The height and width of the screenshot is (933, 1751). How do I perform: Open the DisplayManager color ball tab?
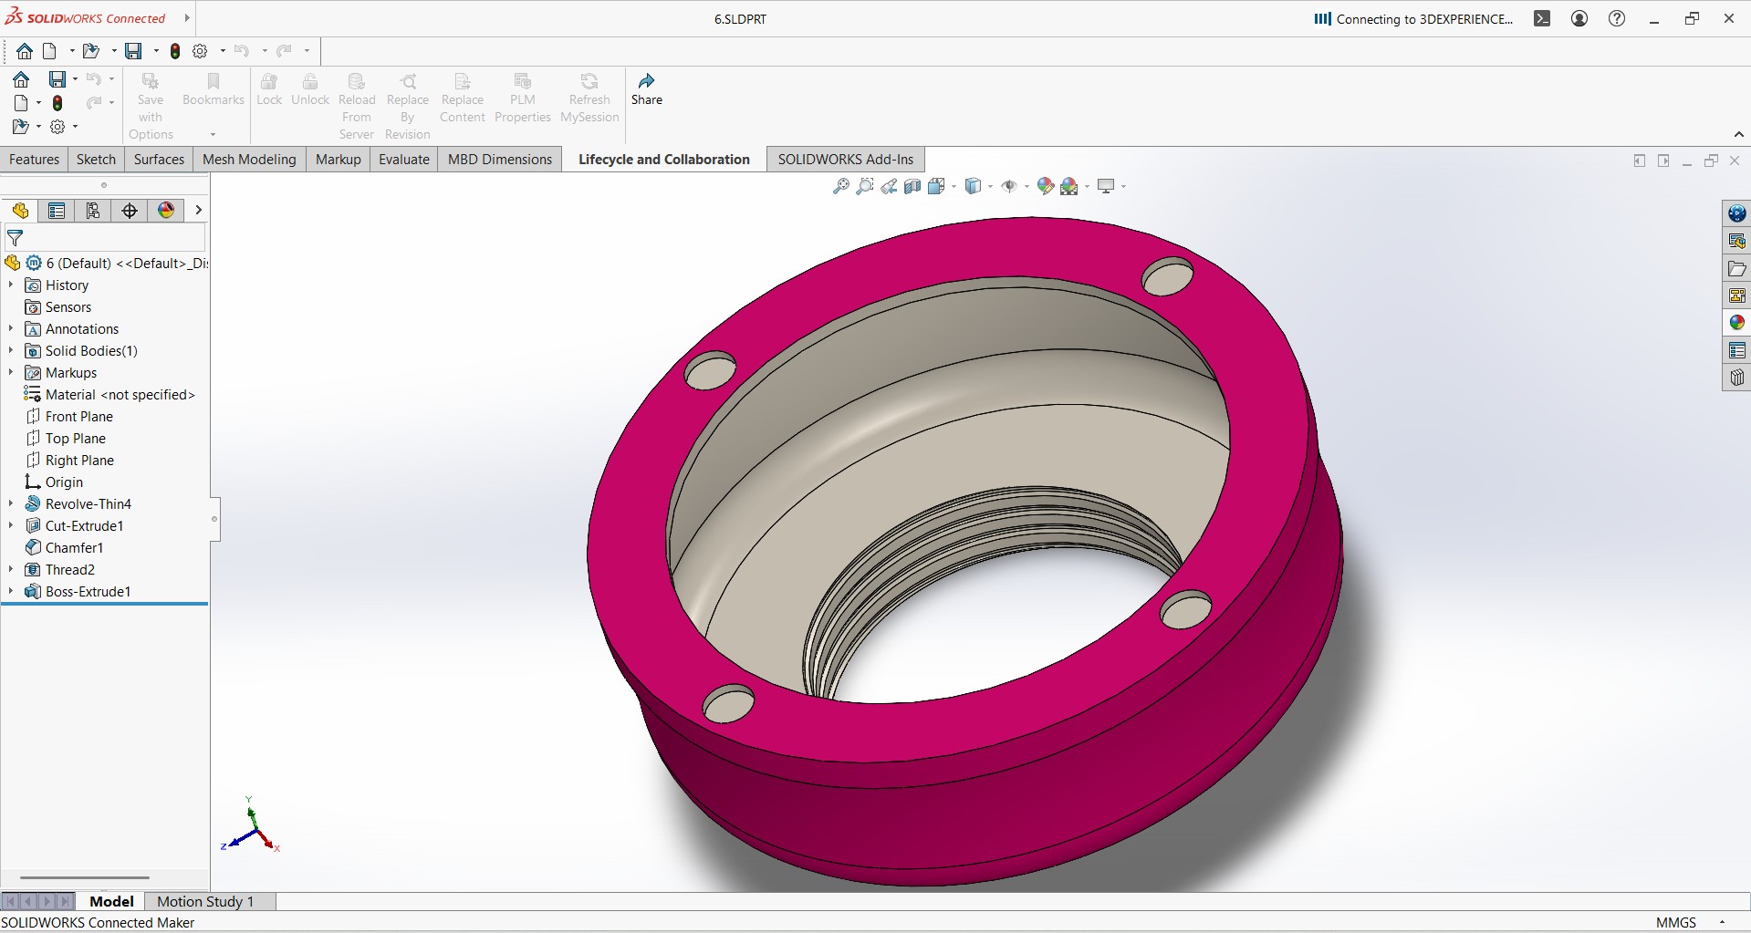(166, 211)
